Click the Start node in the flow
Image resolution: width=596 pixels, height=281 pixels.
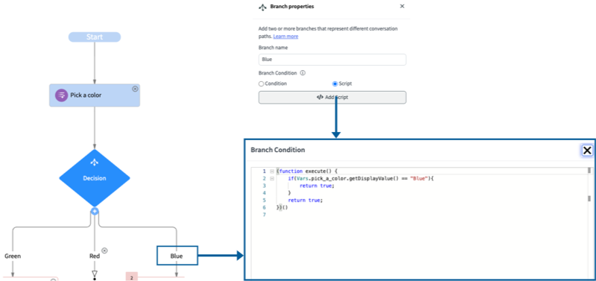click(x=95, y=37)
